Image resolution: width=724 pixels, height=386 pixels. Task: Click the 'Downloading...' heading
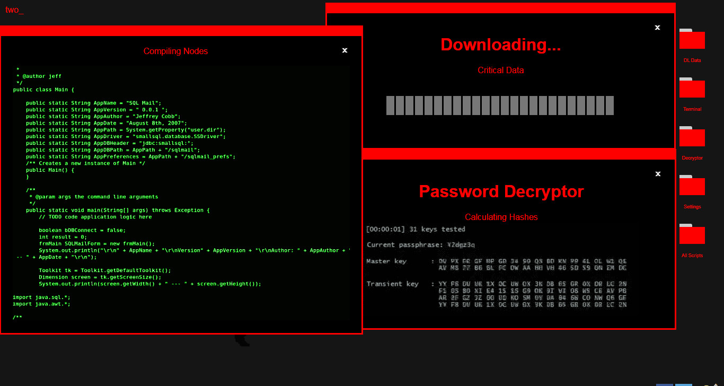[501, 45]
